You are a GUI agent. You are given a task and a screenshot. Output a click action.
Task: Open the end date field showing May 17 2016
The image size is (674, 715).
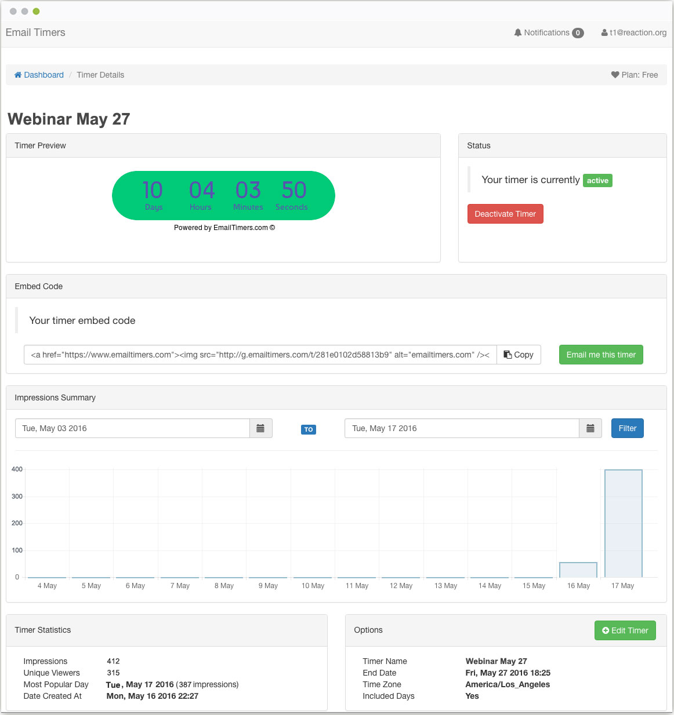click(461, 428)
